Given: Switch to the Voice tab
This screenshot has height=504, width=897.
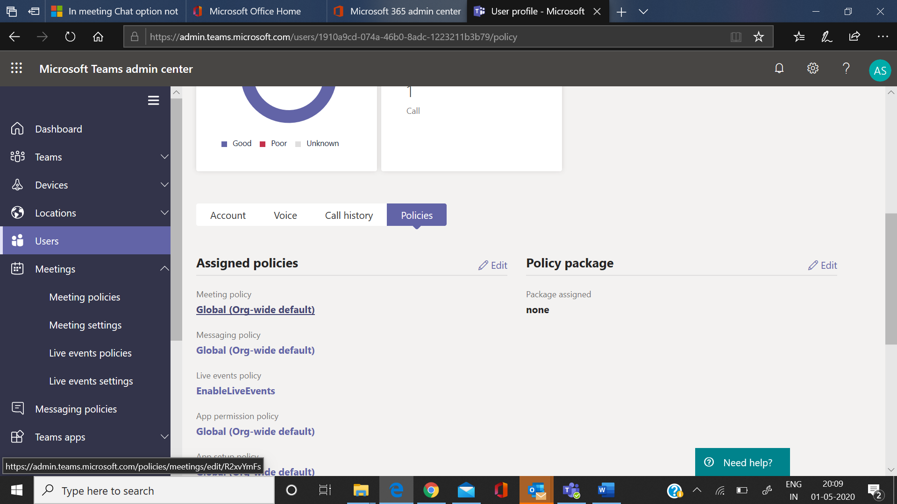Looking at the screenshot, I should [285, 215].
